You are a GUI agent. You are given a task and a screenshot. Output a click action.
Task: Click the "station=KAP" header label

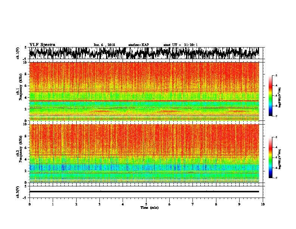[138, 45]
